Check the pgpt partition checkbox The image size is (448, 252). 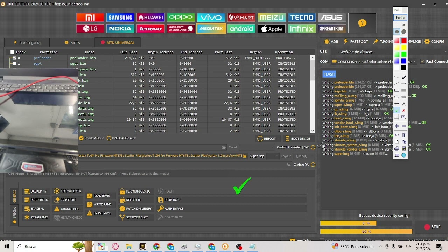coord(14,64)
